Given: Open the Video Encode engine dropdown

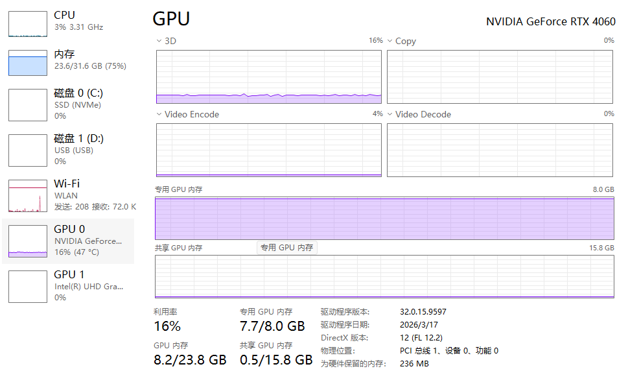Looking at the screenshot, I should tap(159, 114).
